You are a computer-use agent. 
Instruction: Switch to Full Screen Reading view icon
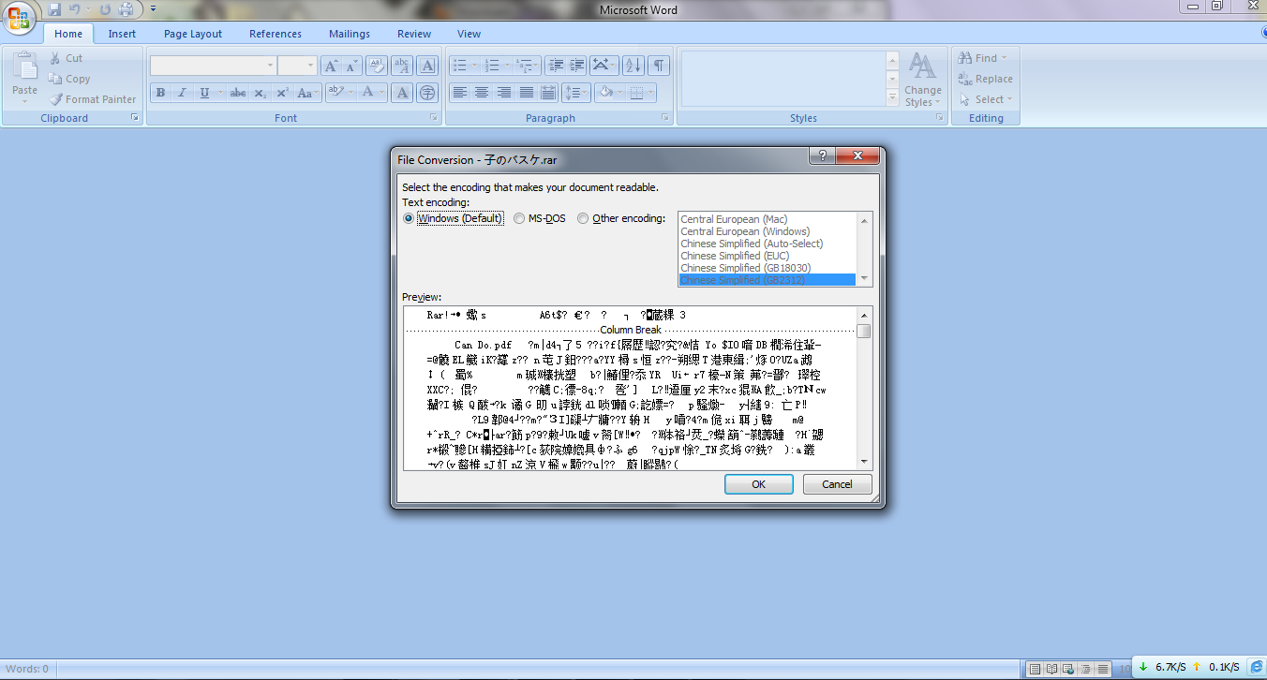click(x=1053, y=669)
